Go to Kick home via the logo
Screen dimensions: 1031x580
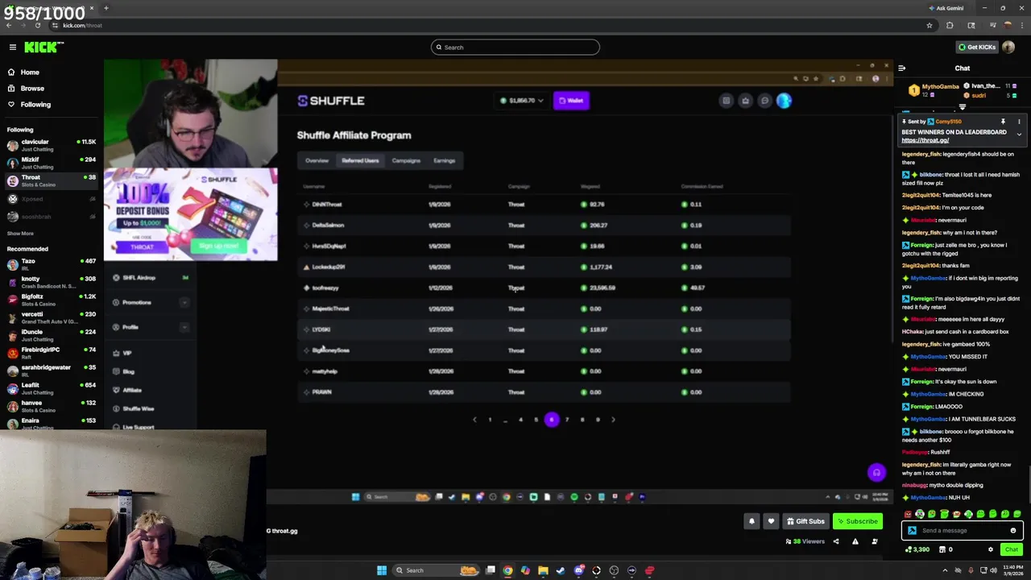(42, 48)
